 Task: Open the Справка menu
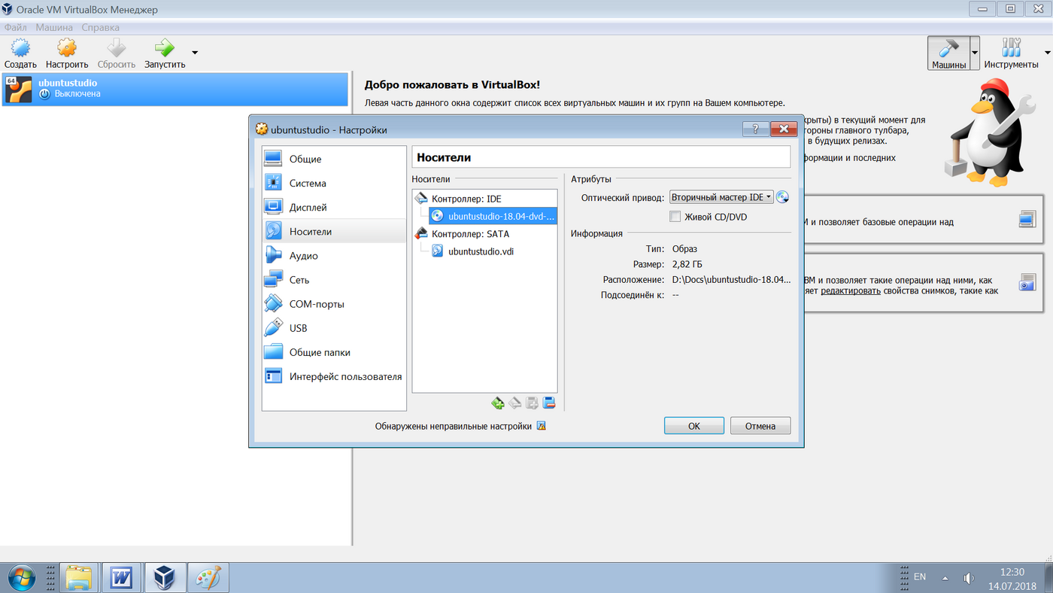pos(100,27)
